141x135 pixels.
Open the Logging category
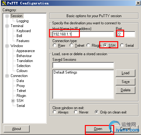click(x=22, y=21)
